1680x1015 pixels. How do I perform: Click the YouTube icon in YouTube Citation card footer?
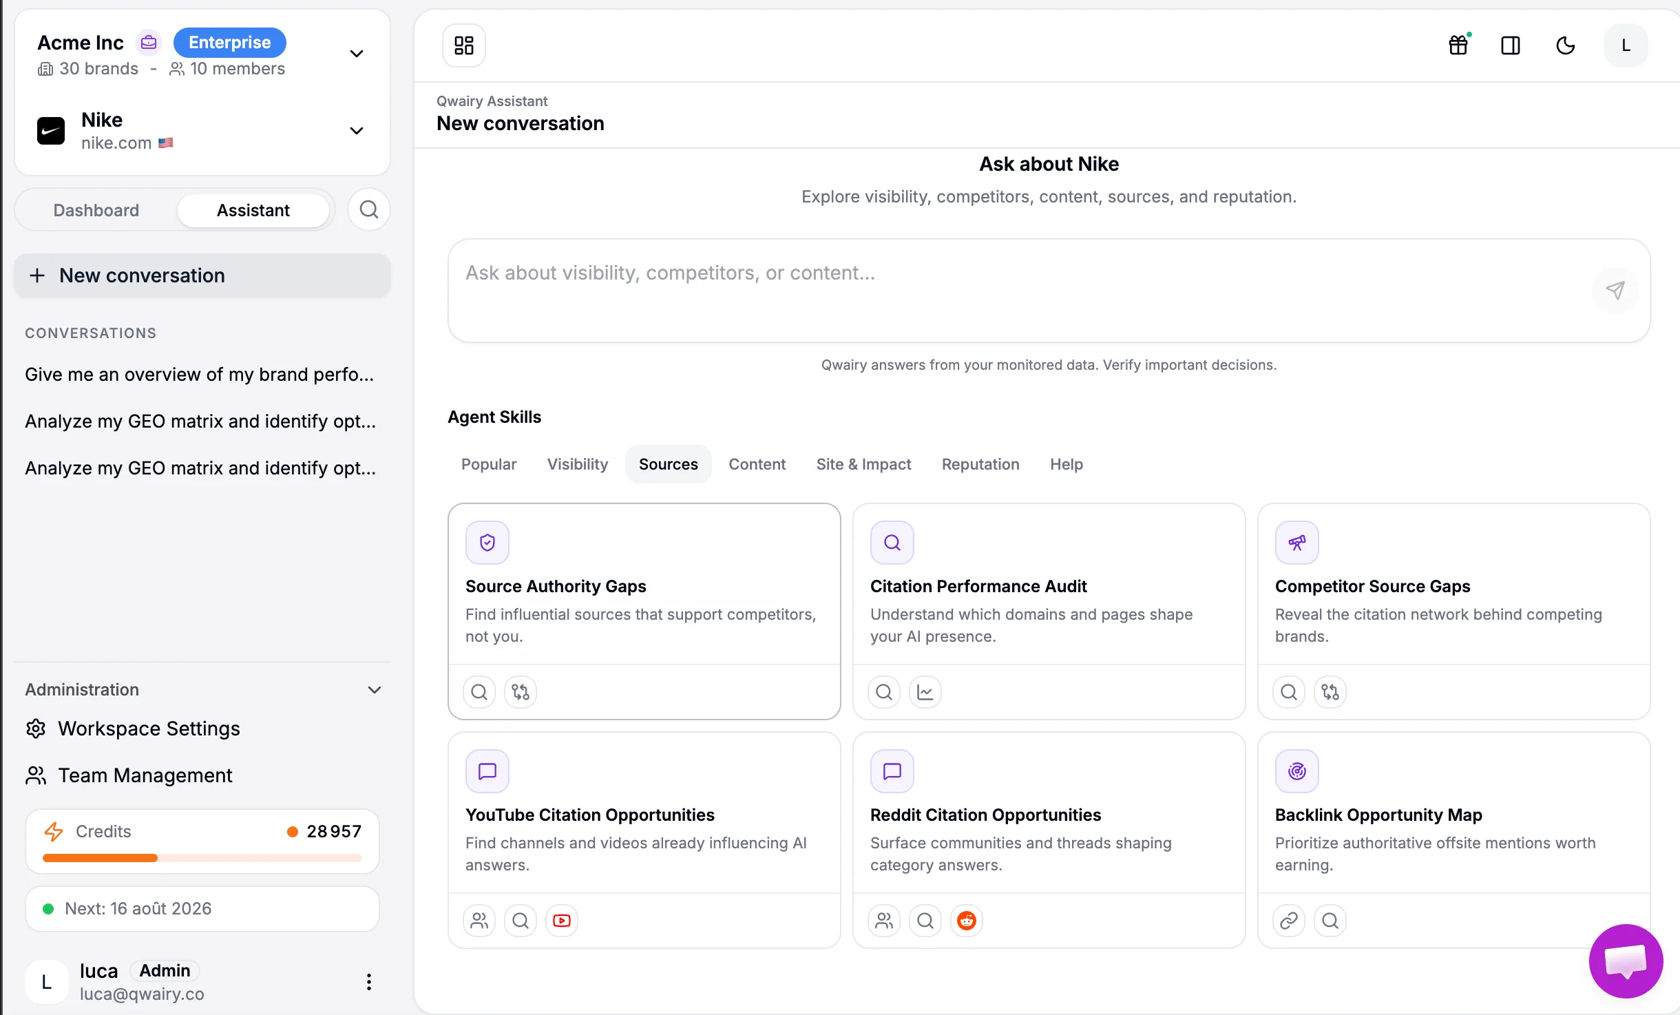562,921
